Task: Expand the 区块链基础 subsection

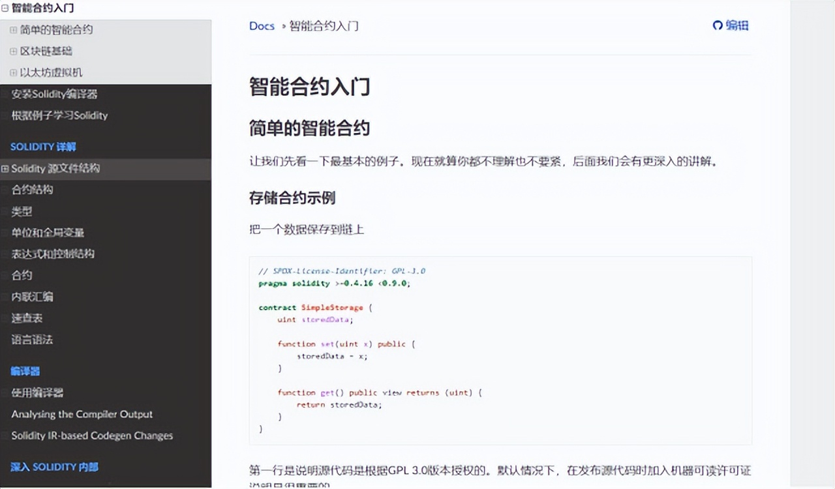Action: [x=14, y=52]
